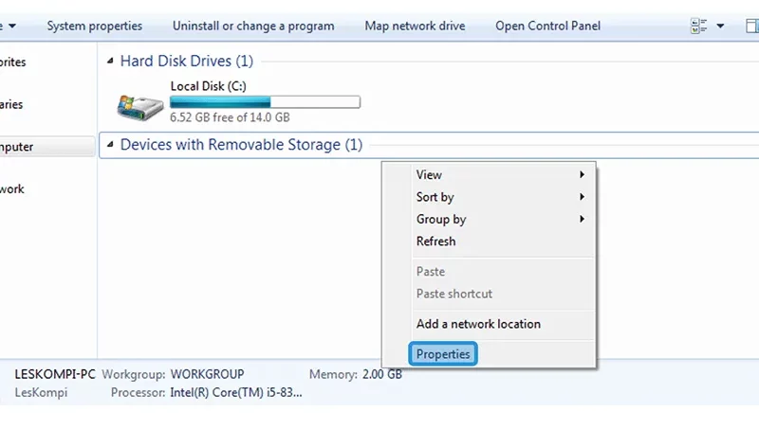Open Uninstall or change a program
The image size is (759, 429).
(253, 27)
